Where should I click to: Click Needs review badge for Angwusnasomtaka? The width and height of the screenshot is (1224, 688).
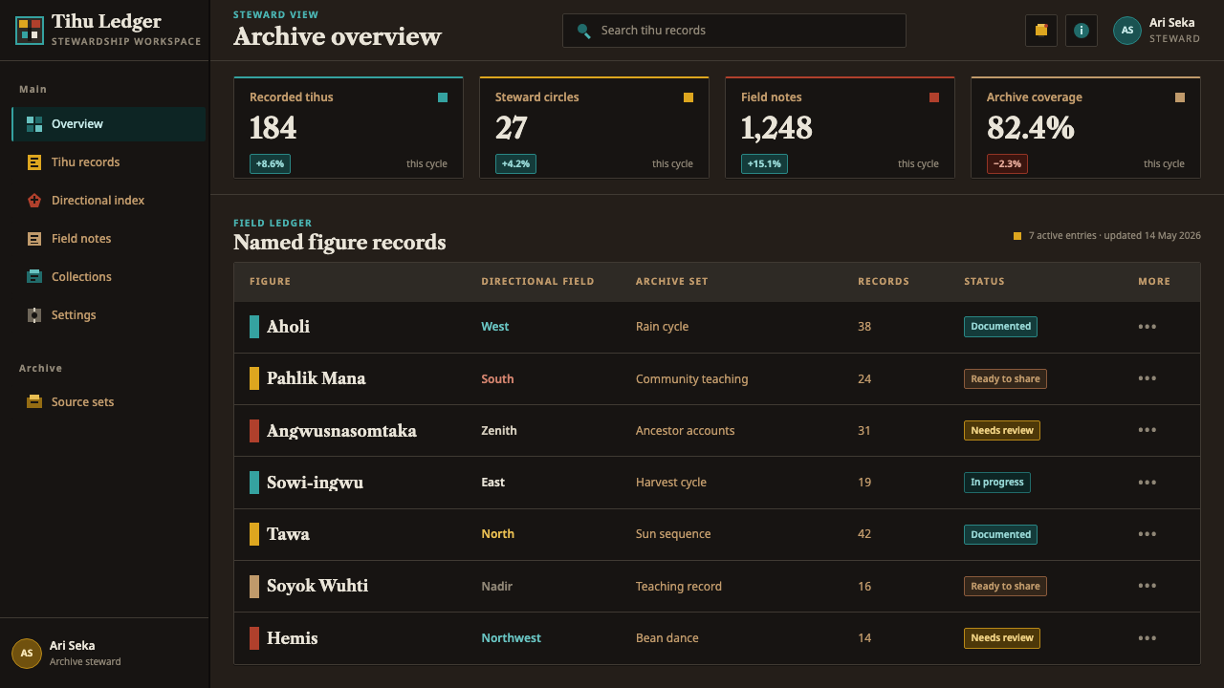pyautogui.click(x=1002, y=430)
